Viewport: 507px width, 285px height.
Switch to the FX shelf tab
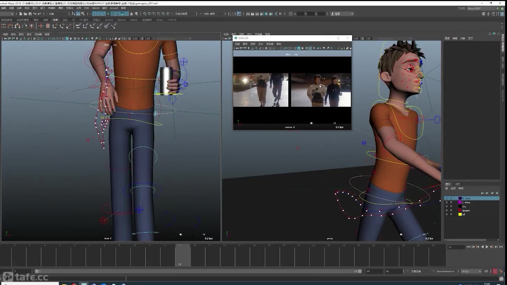click(x=73, y=20)
